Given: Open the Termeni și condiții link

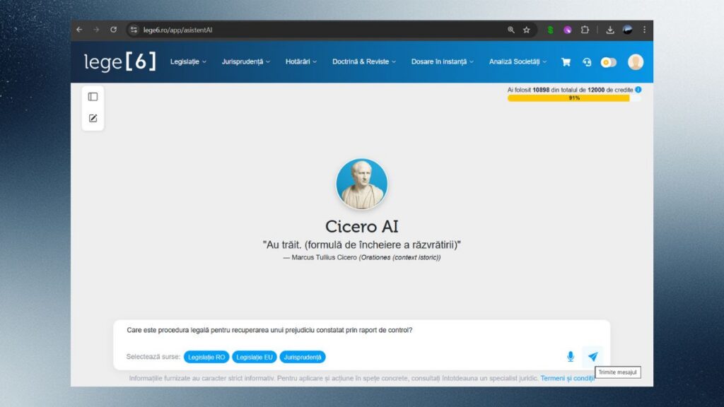Looking at the screenshot, I should click(567, 378).
